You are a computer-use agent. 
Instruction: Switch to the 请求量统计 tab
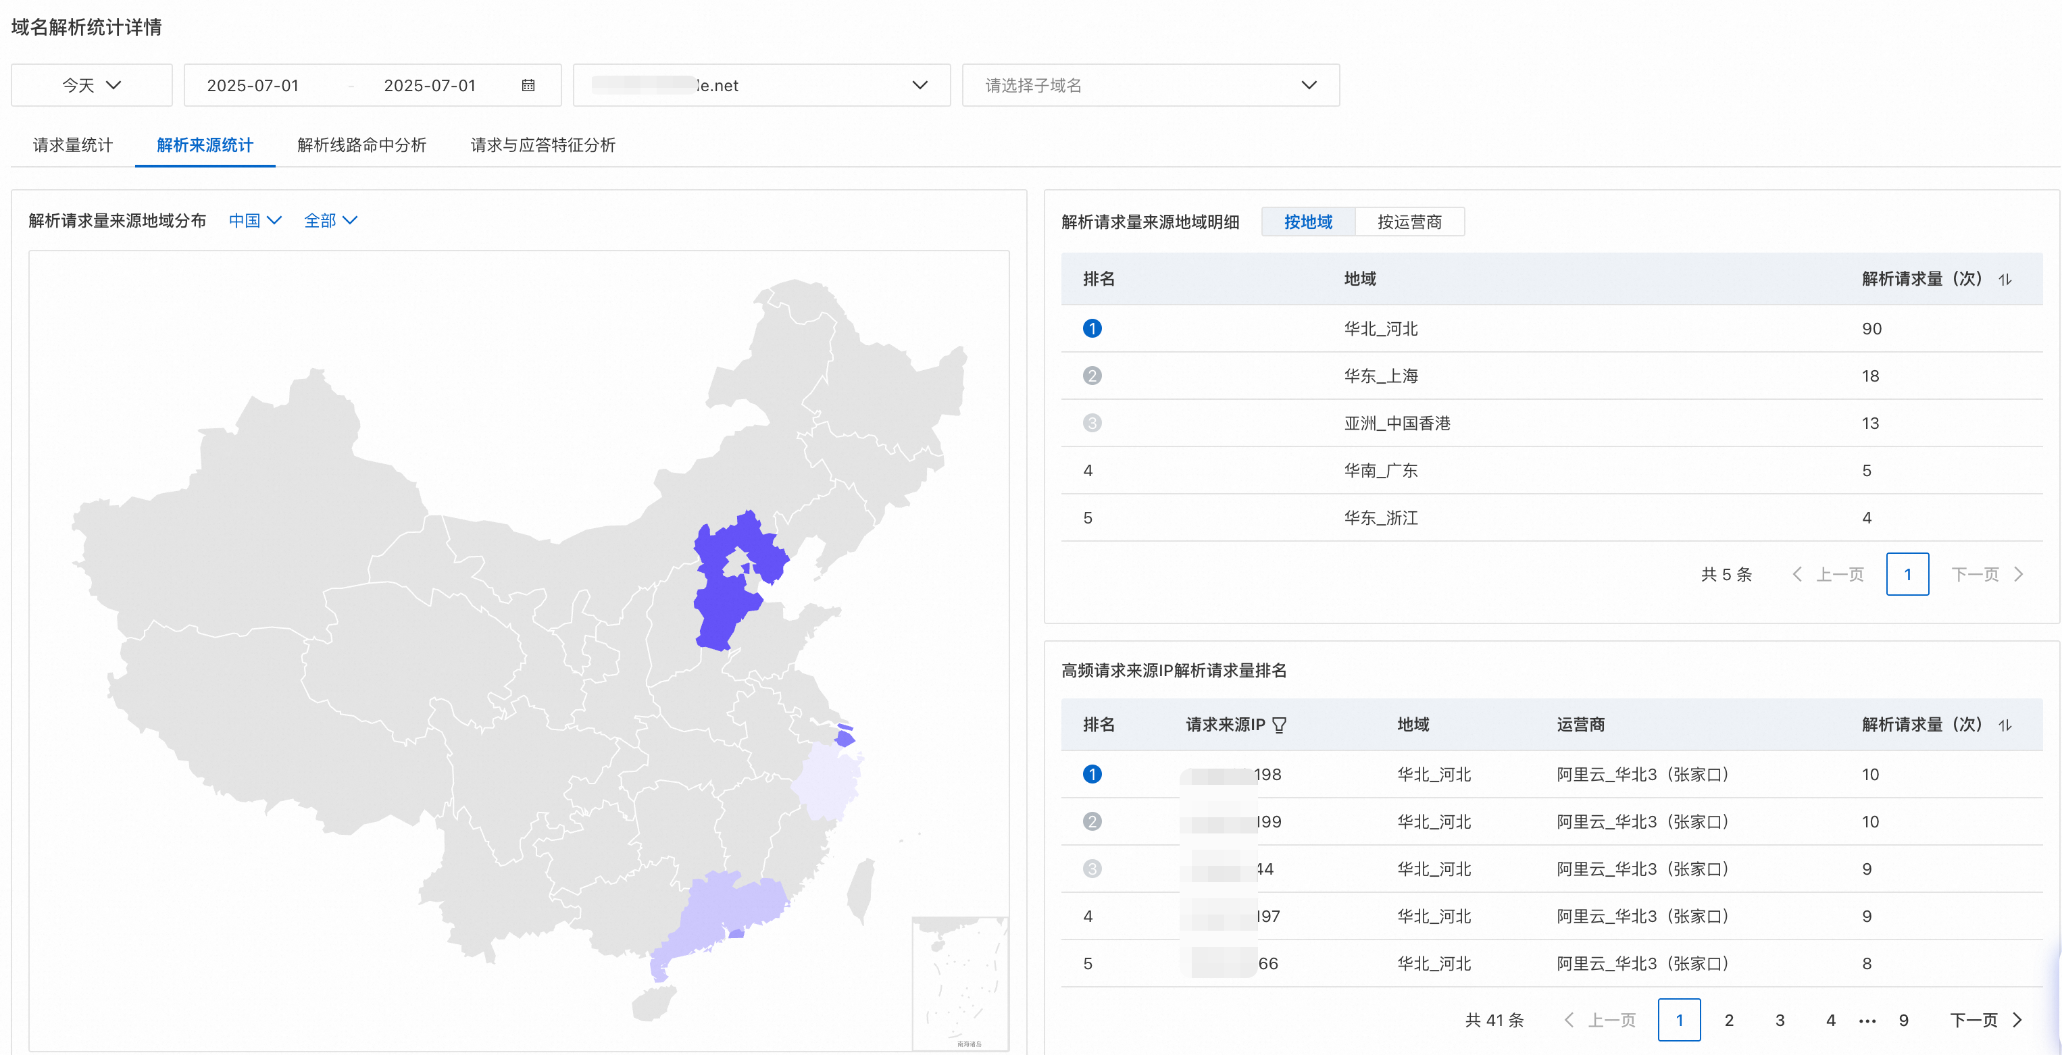(x=73, y=145)
